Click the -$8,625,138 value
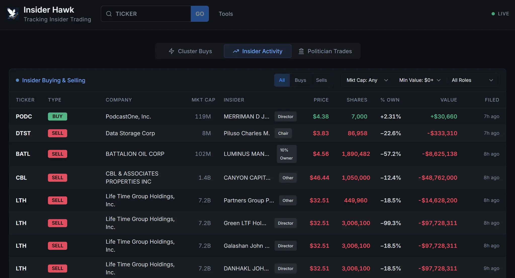This screenshot has width=515, height=278. click(440, 154)
